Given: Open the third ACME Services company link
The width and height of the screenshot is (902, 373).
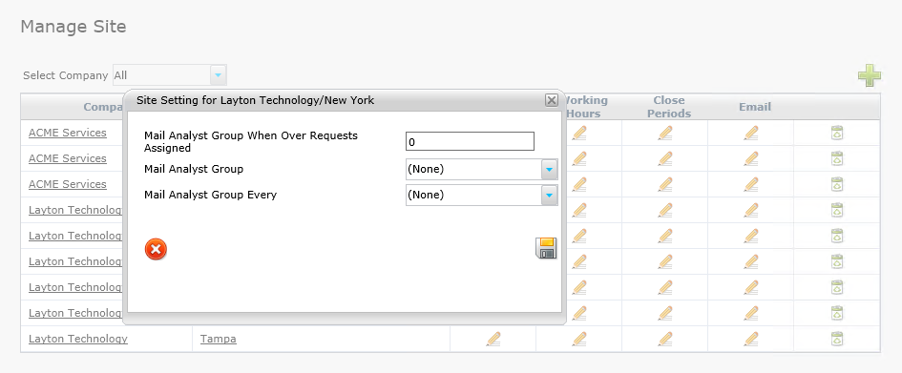Looking at the screenshot, I should [x=68, y=184].
